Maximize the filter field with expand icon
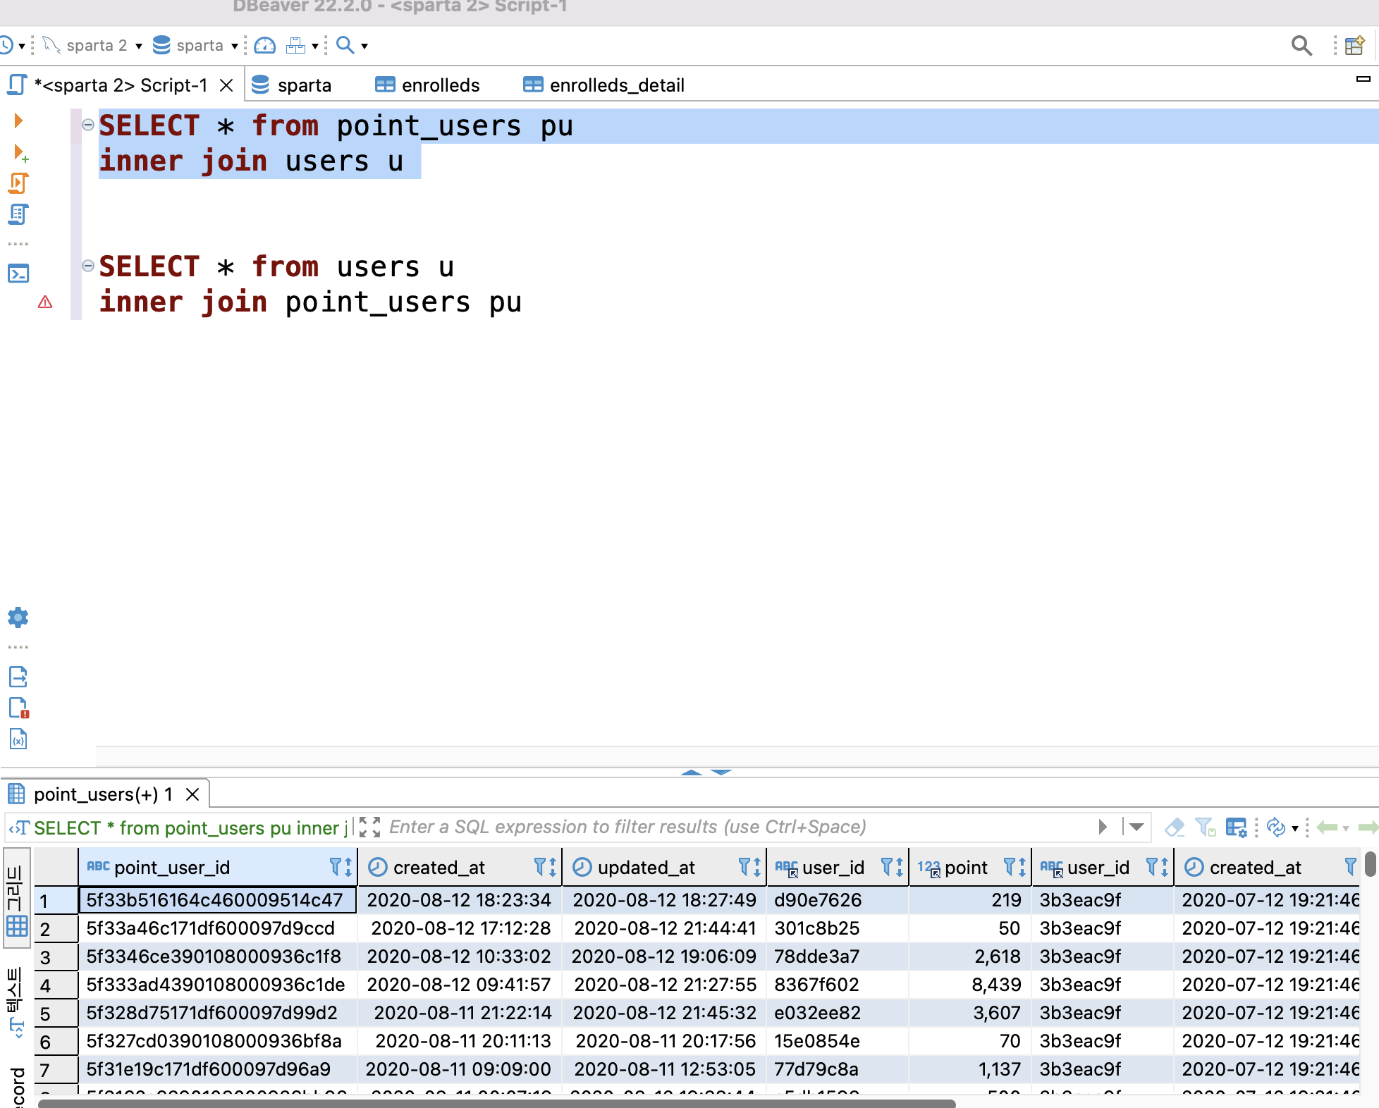The image size is (1379, 1108). click(369, 827)
